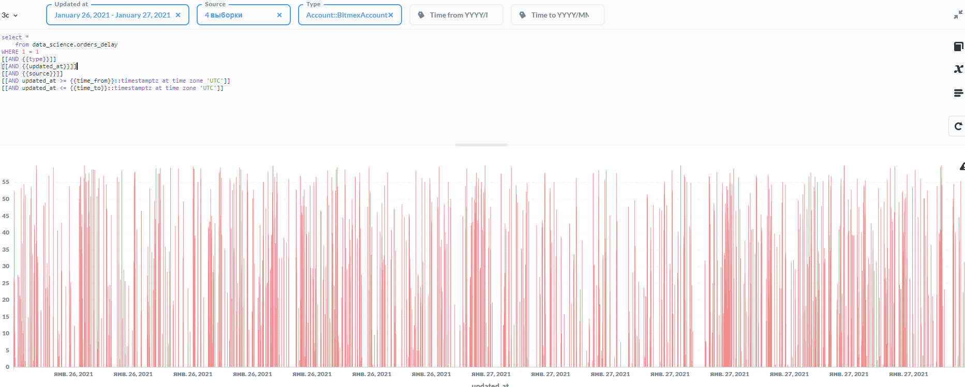Click the refresh/run query button
The image size is (965, 387).
click(958, 126)
